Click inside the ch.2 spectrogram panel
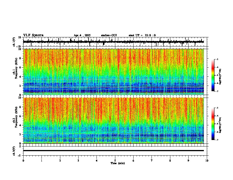The width and height of the screenshot is (233, 180). point(113,121)
